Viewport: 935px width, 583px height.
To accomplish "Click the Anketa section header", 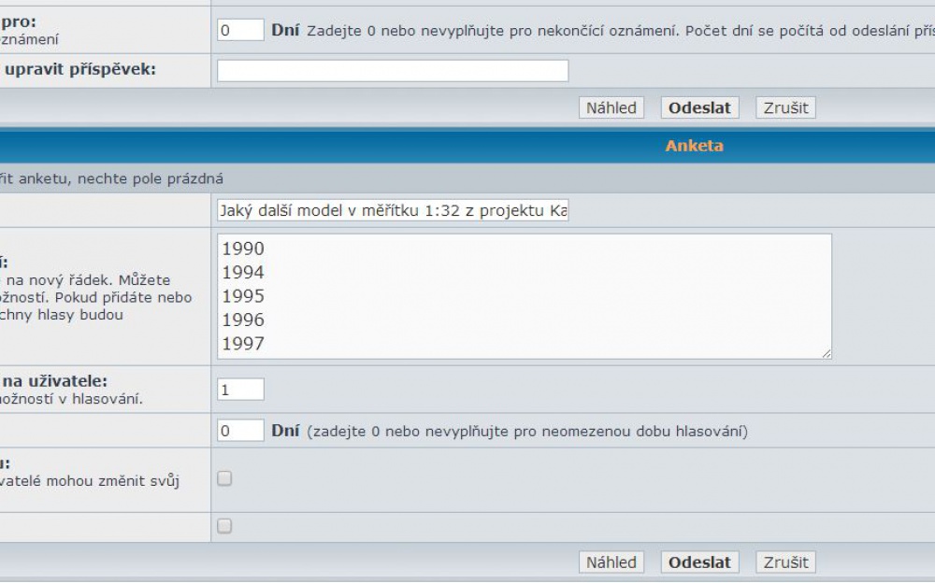I will [x=694, y=146].
